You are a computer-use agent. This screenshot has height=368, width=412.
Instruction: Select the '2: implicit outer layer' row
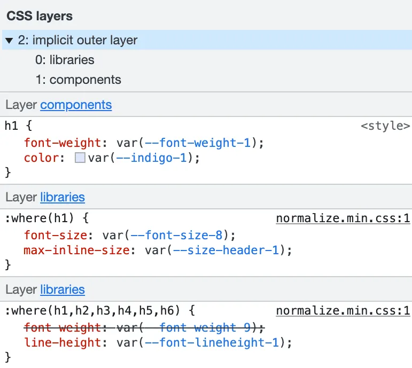(207, 40)
